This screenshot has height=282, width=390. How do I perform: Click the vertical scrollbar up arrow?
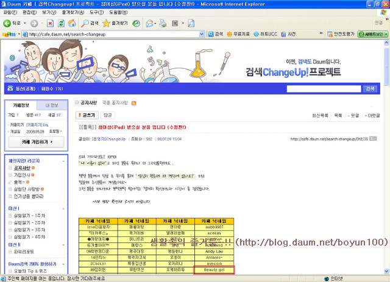coord(386,42)
